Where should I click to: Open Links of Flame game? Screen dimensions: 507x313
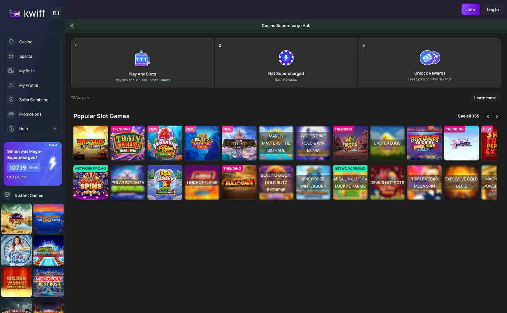[x=202, y=182]
